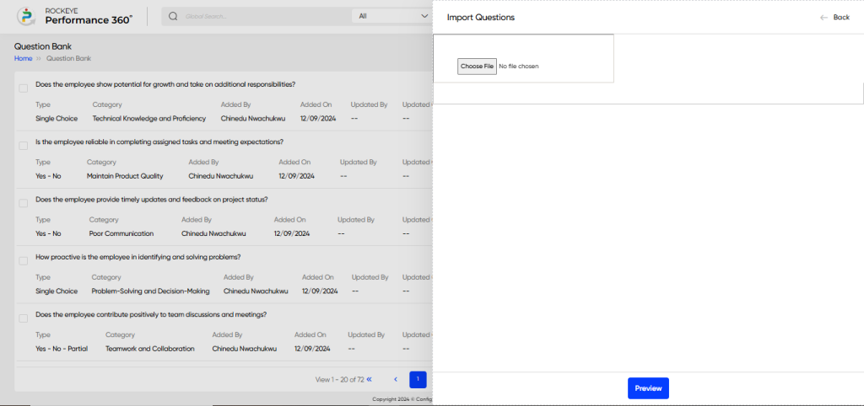The width and height of the screenshot is (864, 406).
Task: Tick checkbox for growth potential question
Action: tap(23, 88)
